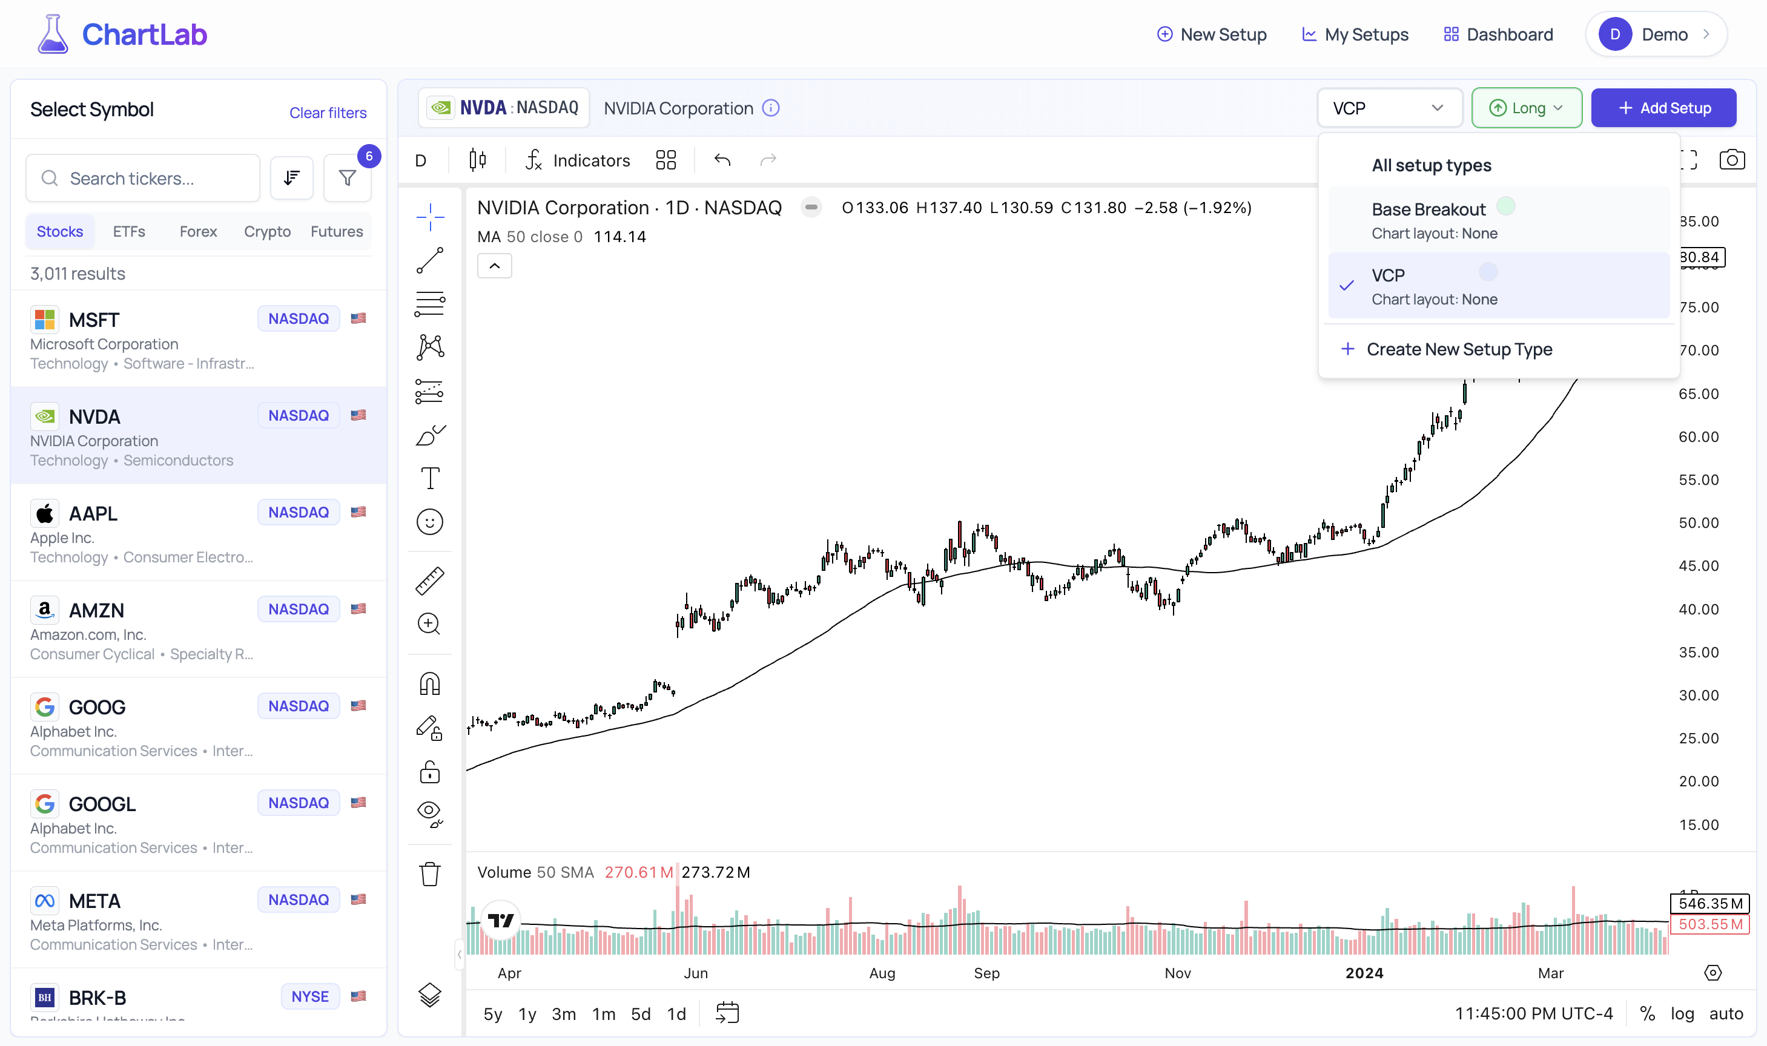Open the D timeframe interval selector
Screen dimensions: 1767x1046
click(421, 160)
